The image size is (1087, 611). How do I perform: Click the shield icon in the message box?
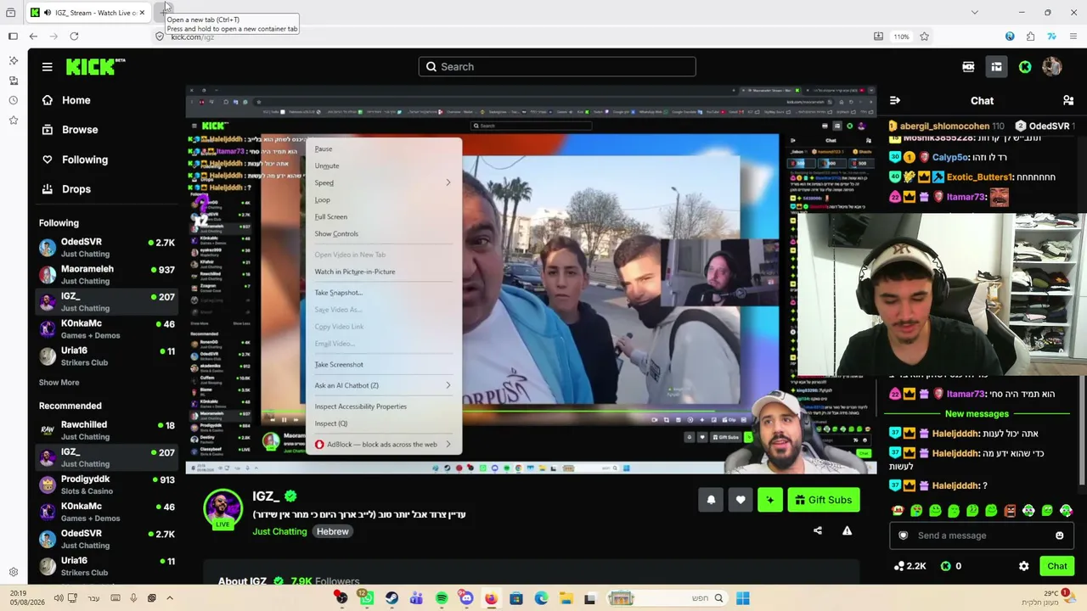[904, 535]
